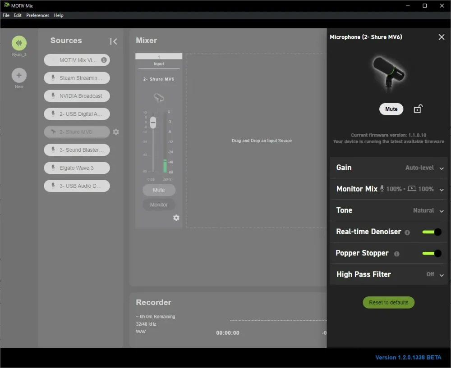The image size is (451, 368).
Task: Show info for MOTIV Mix Virtual source
Action: pyautogui.click(x=104, y=60)
